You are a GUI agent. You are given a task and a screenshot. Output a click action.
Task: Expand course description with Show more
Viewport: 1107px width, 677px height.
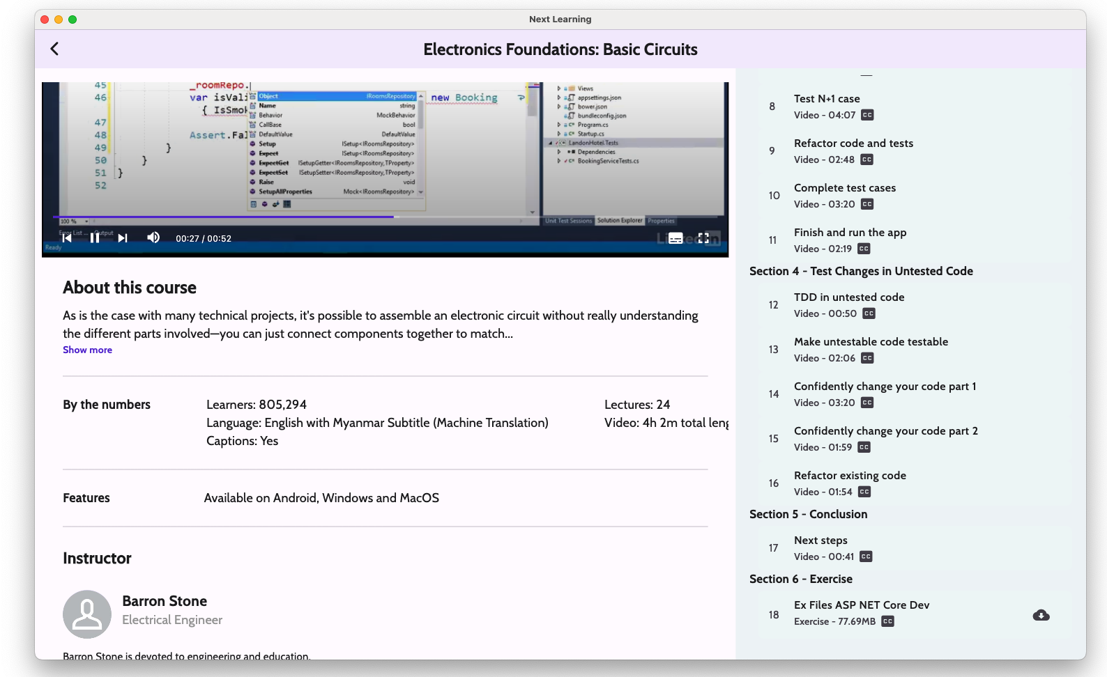(87, 350)
